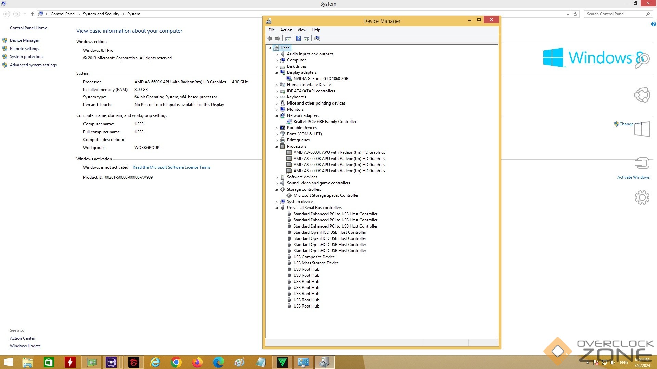Click Show/Hide Console Tree toolbar icon
Viewport: 657px width, 369px height.
(288, 38)
